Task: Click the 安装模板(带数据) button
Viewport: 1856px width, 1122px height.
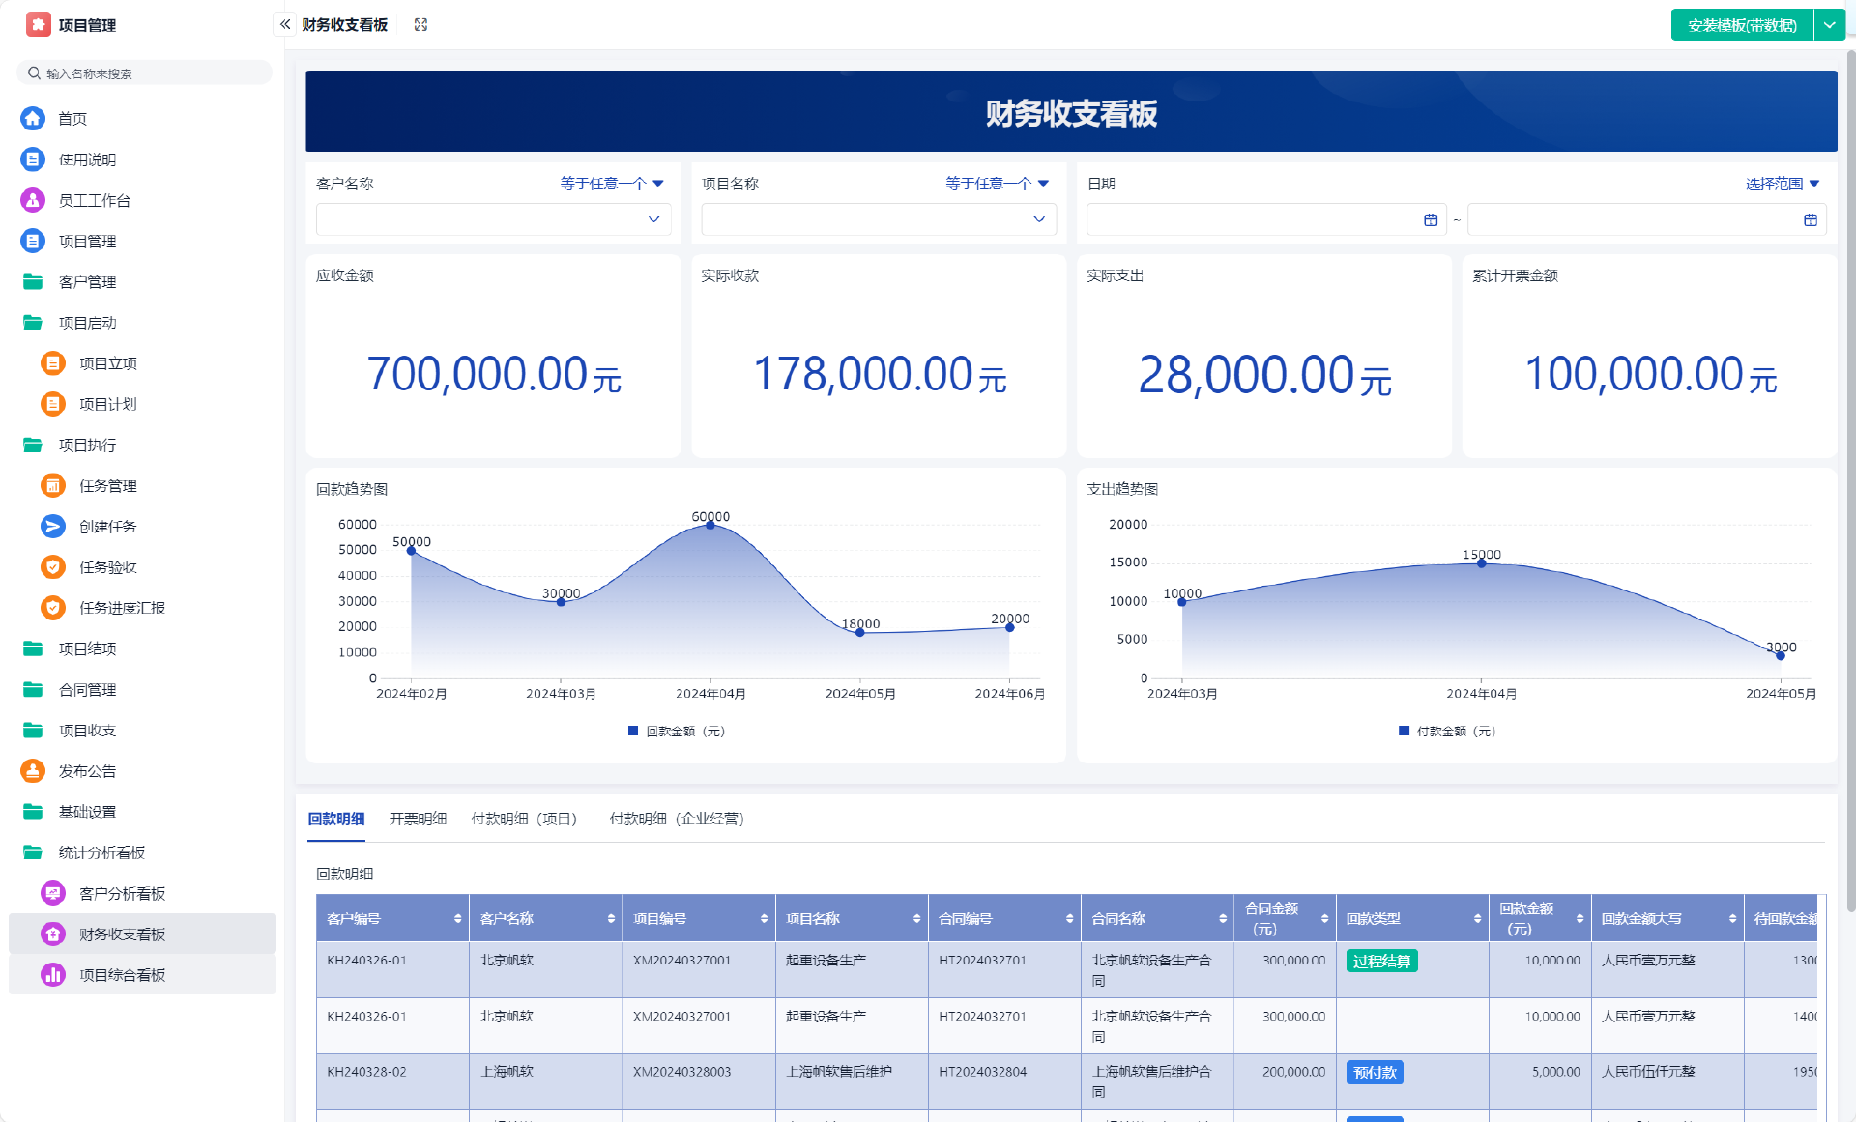Action: coord(1741,25)
